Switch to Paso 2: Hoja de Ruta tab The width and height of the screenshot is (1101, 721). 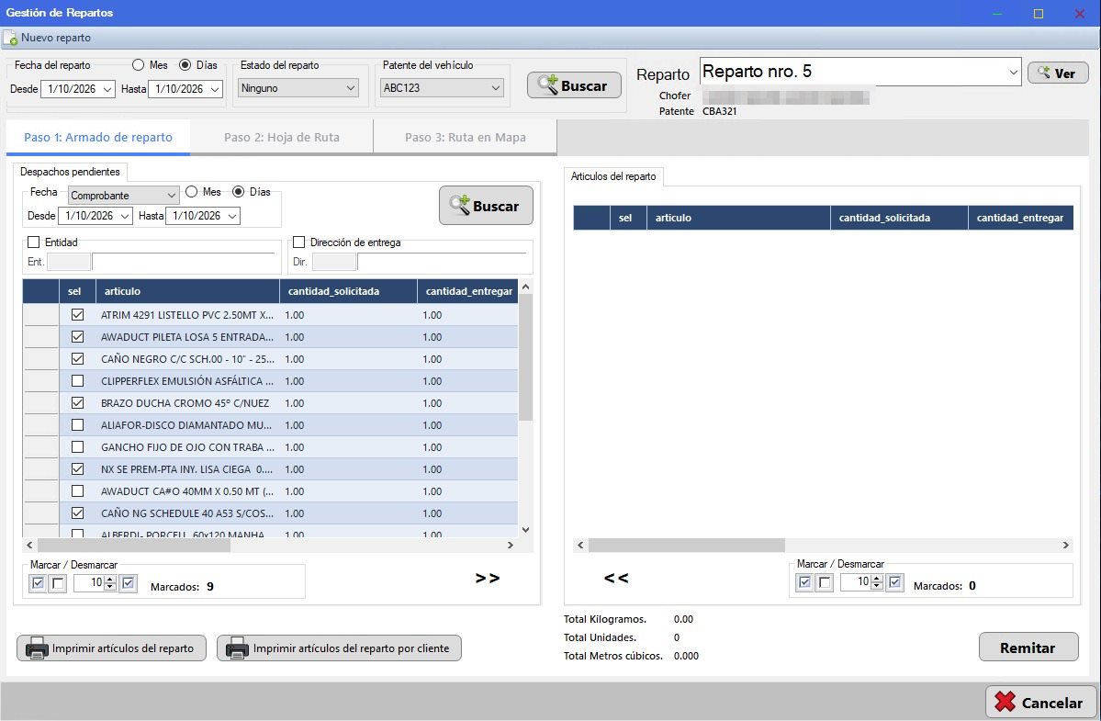(282, 137)
